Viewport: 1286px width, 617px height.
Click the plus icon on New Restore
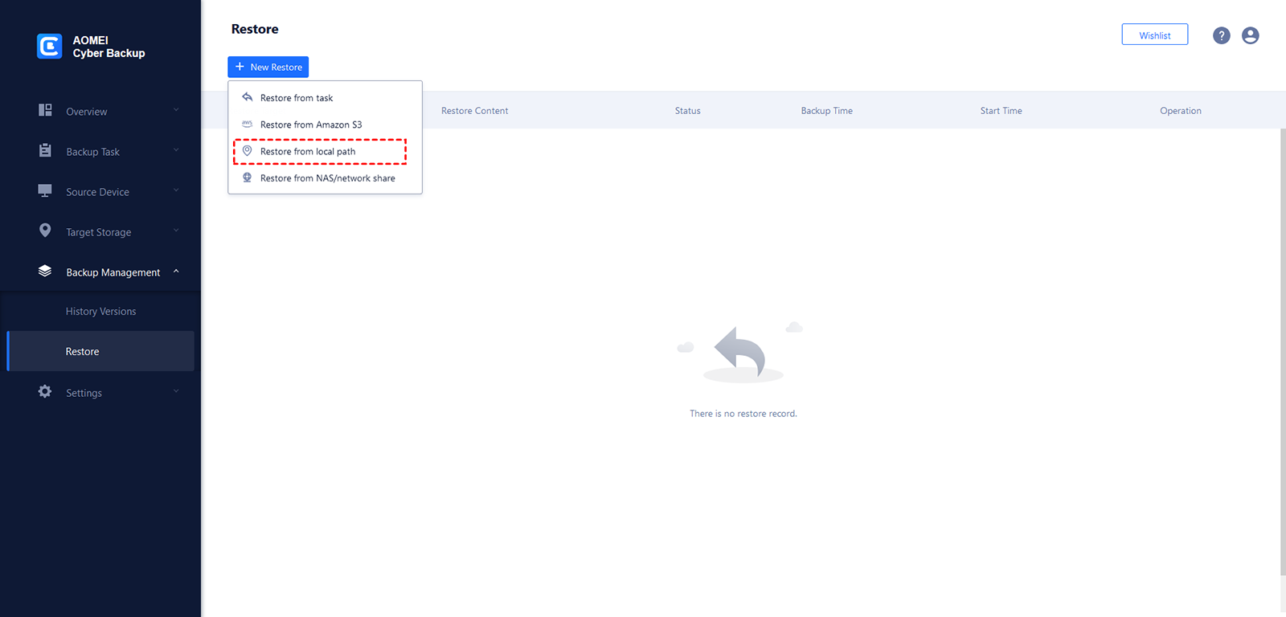(240, 67)
